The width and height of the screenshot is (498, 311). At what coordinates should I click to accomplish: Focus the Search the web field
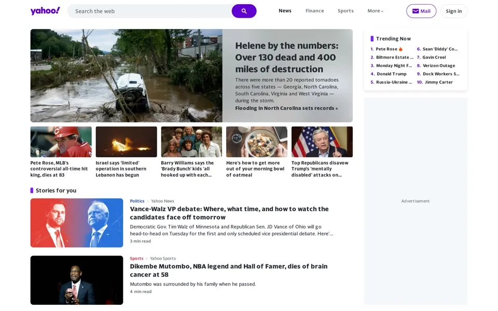point(149,11)
